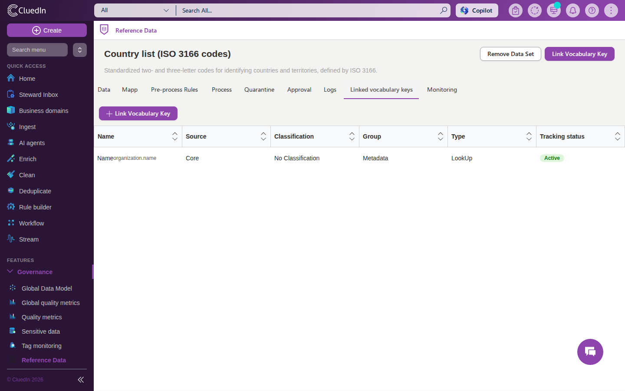Click the "Active" tracking status badge
This screenshot has width=625, height=391.
(x=552, y=158)
